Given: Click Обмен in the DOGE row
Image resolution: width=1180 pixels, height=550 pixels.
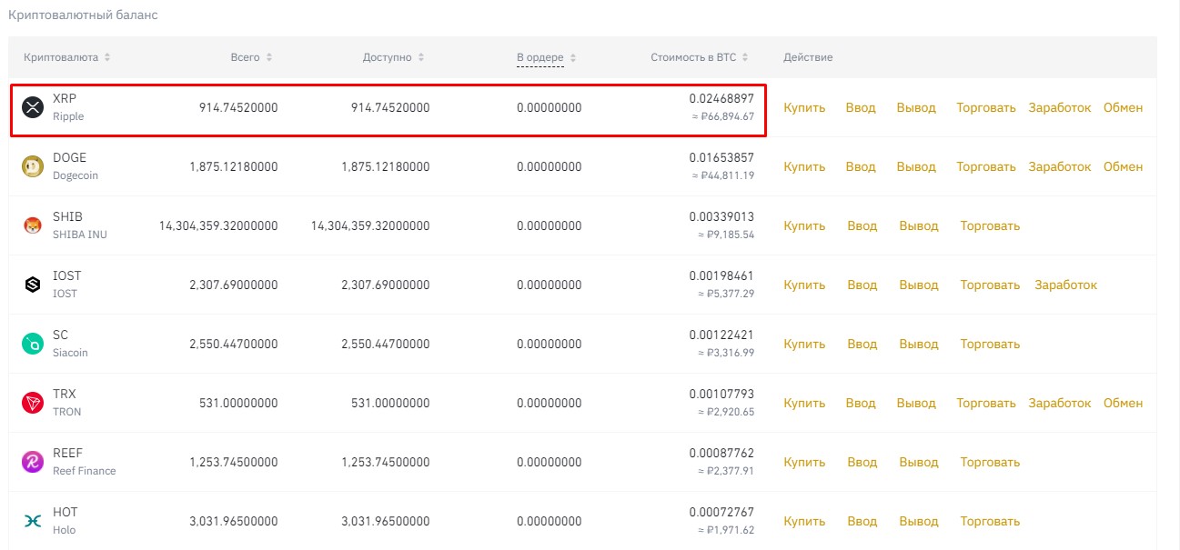Looking at the screenshot, I should (x=1124, y=166).
